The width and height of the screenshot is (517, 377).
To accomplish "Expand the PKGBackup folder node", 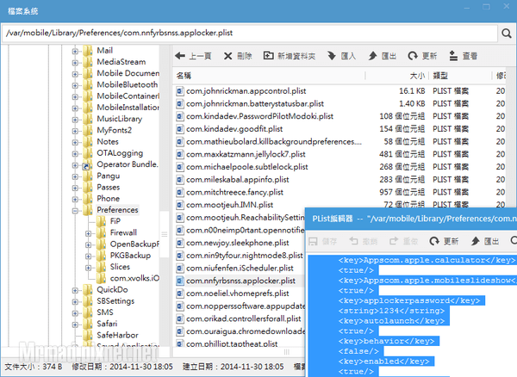I will [x=88, y=256].
